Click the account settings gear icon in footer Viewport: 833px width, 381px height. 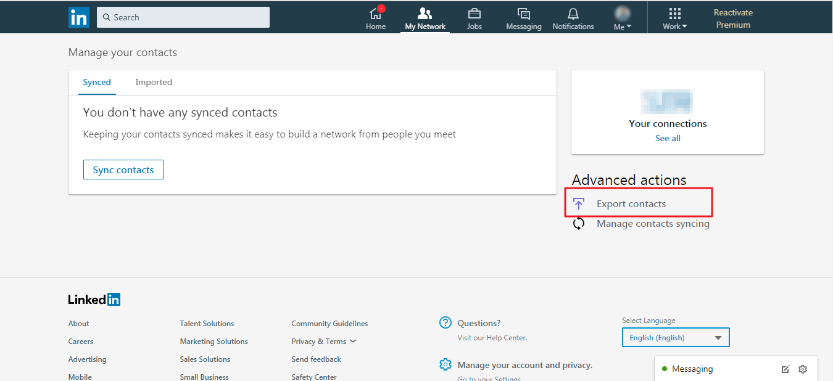(x=446, y=364)
